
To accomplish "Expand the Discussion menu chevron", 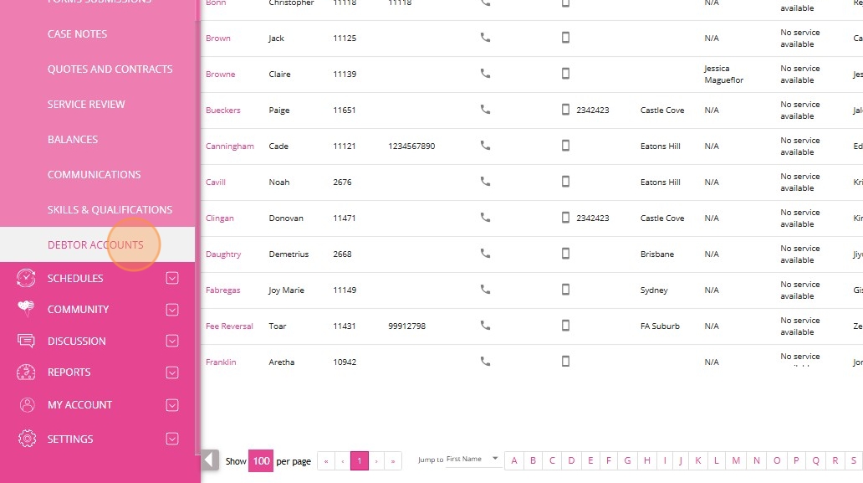I will (172, 341).
